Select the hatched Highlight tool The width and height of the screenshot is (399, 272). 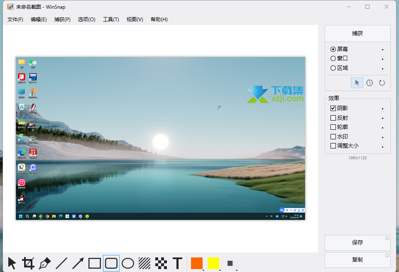coord(144,263)
